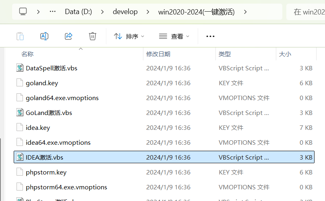325x201 pixels.
Task: Click the Delete trash icon
Action: click(93, 36)
